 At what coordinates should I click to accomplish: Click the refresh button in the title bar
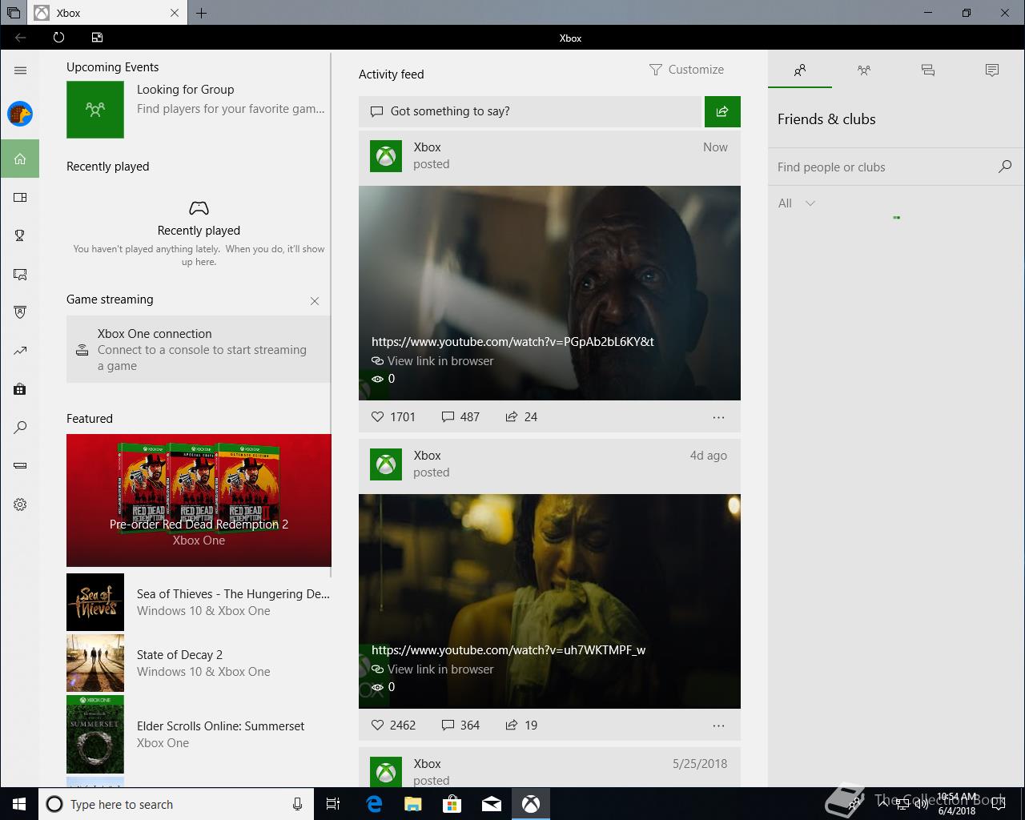[x=58, y=38]
